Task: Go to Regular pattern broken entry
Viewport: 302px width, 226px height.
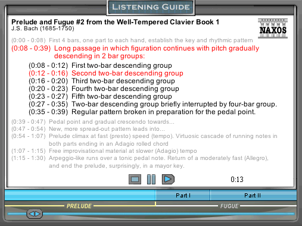Action: click(142, 112)
